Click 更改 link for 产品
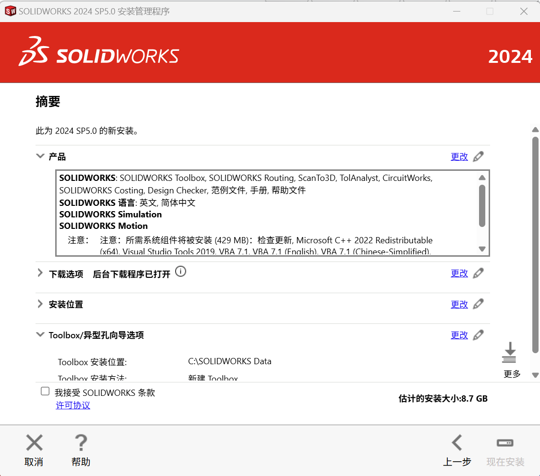Image resolution: width=540 pixels, height=476 pixels. (x=459, y=157)
